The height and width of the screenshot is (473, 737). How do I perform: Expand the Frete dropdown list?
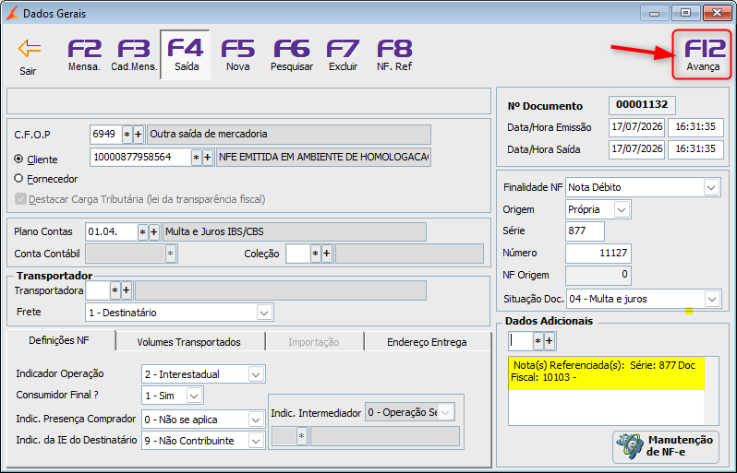point(264,313)
